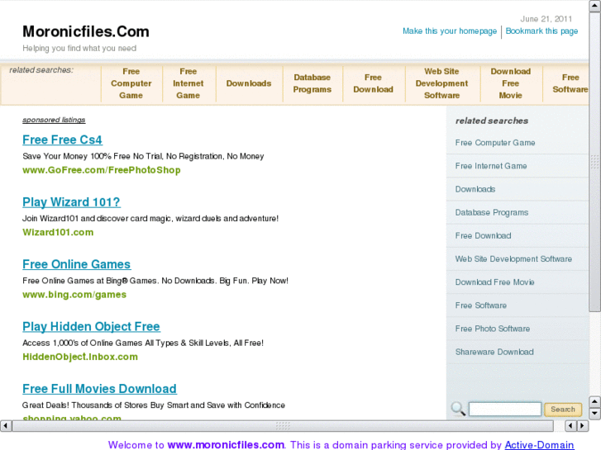601x450 pixels.
Task: Open the 'Free Online Games' listing
Action: [76, 264]
